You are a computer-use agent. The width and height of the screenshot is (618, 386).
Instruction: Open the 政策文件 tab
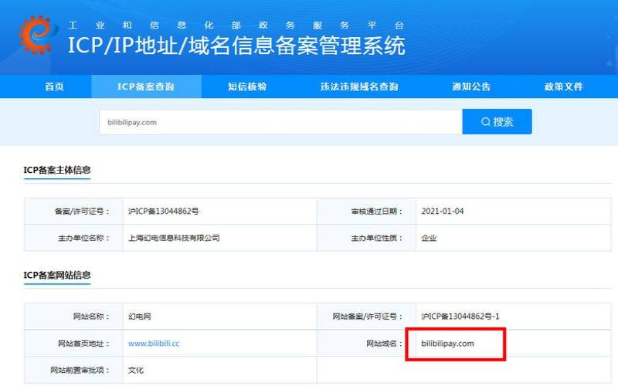pos(564,86)
